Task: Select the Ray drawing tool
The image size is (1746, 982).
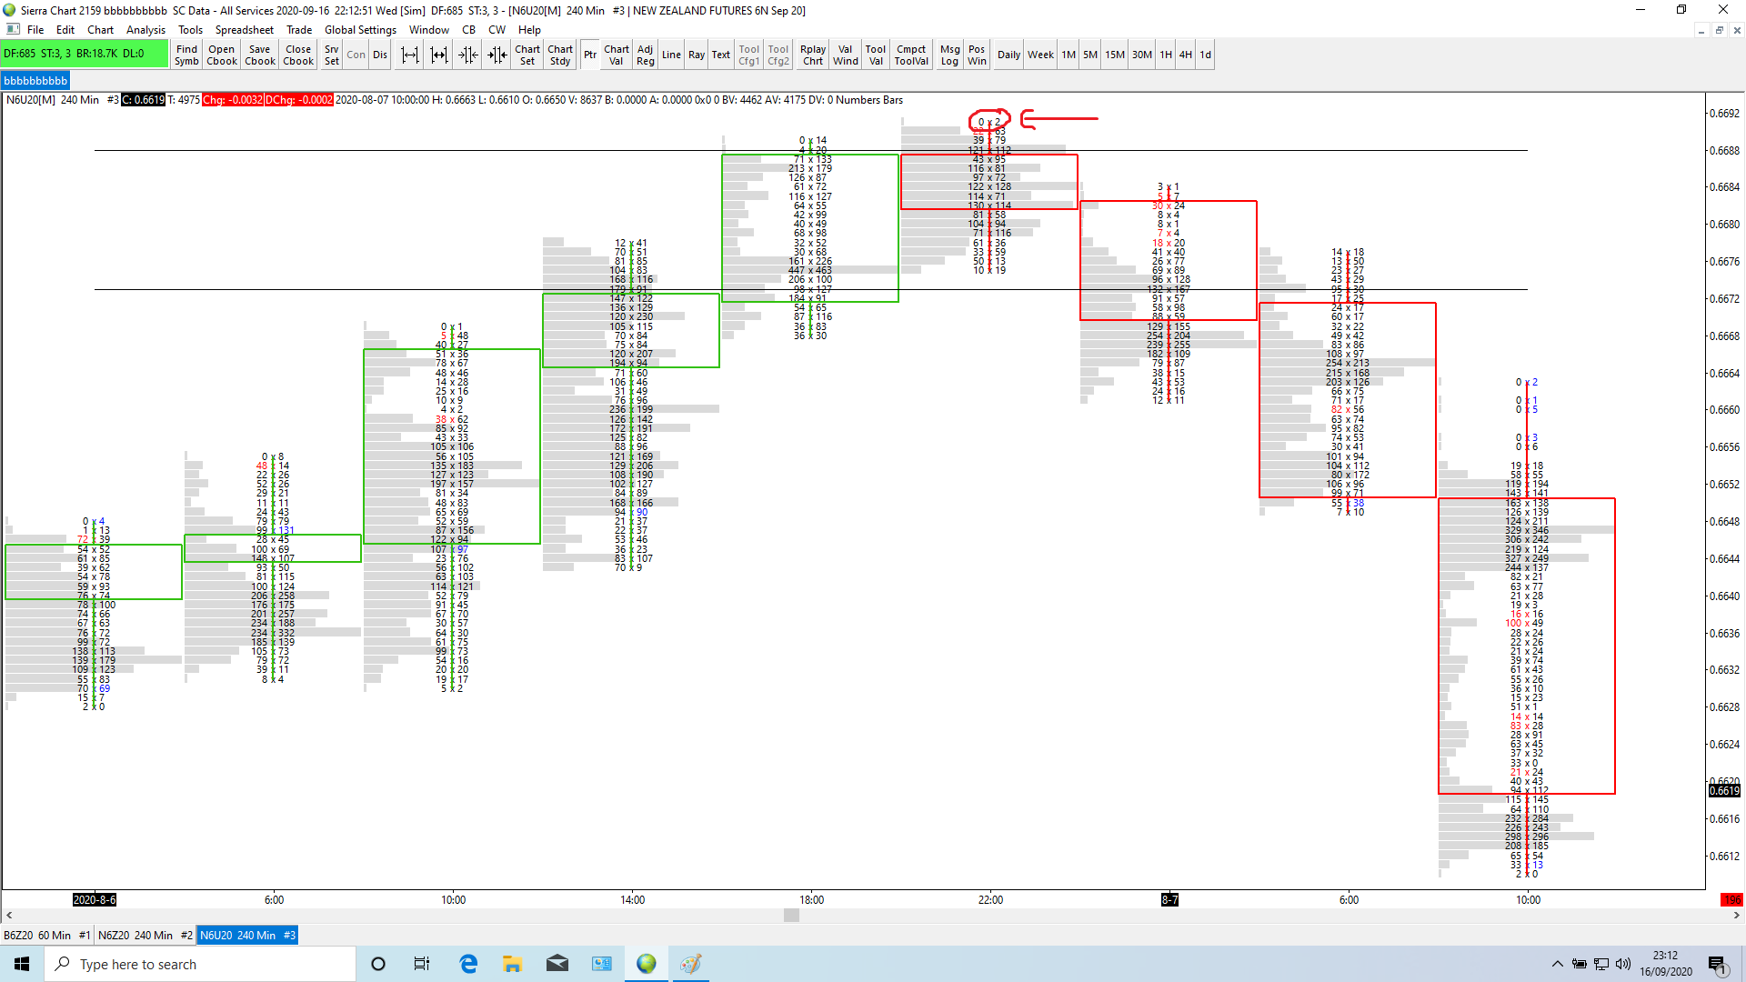Action: (697, 55)
